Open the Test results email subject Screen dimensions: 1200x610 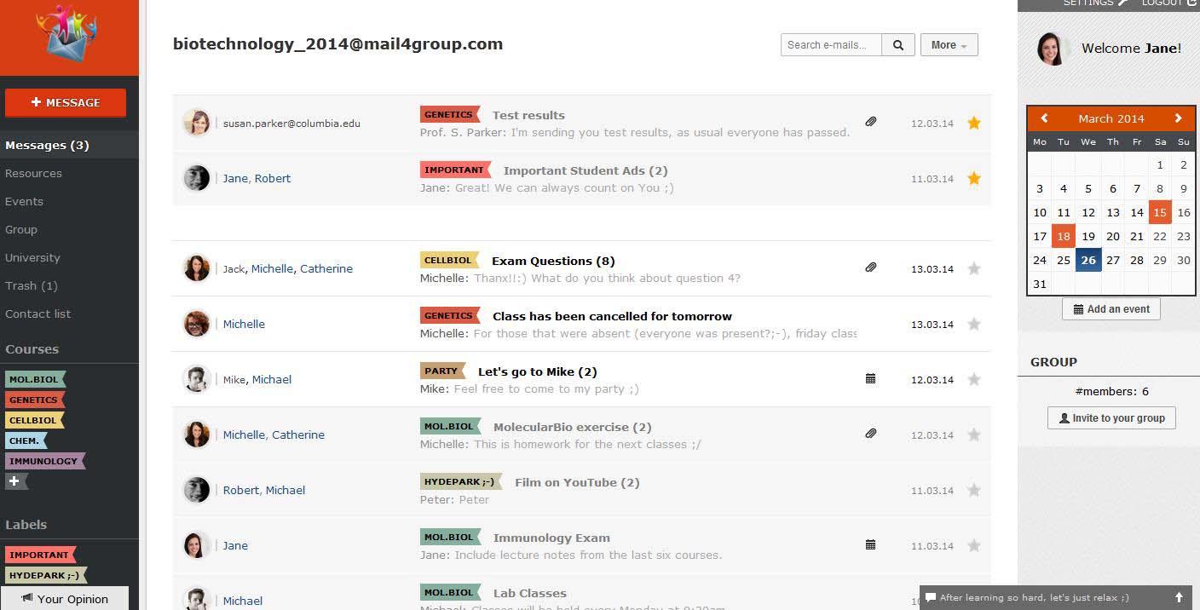[528, 115]
